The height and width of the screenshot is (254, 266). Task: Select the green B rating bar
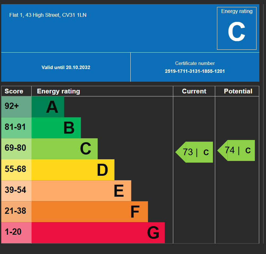[56, 128]
